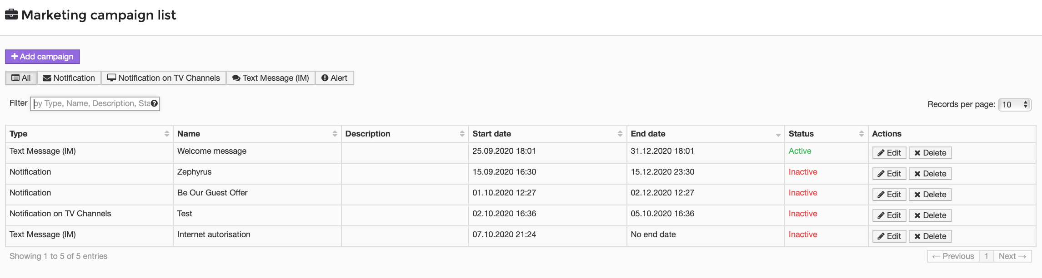Focus the Filter text input field
Image resolution: width=1042 pixels, height=278 pixels.
coord(95,103)
